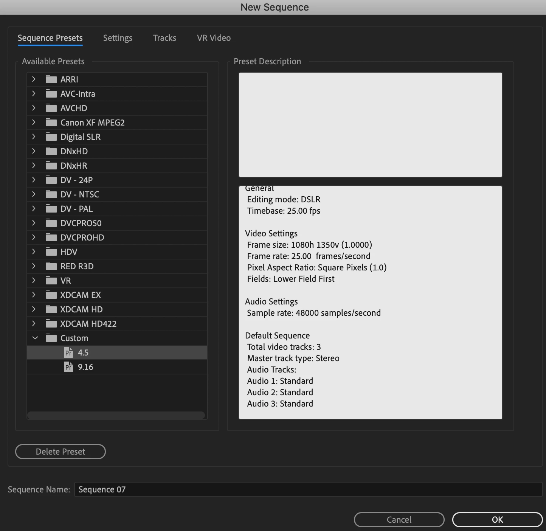Screen dimensions: 546x531
Task: Open the Tracks tab
Action: [x=164, y=38]
